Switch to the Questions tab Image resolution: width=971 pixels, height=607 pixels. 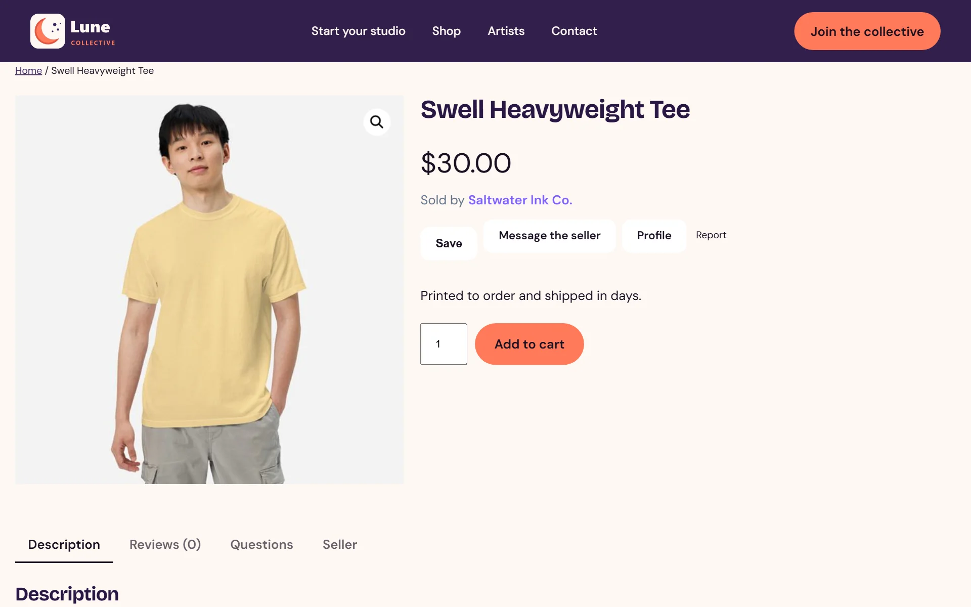click(261, 545)
